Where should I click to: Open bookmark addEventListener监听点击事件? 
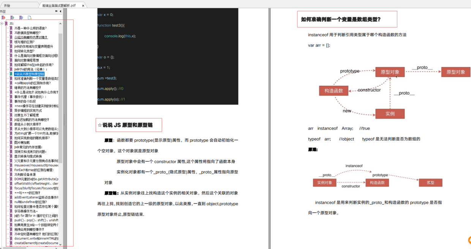36,197
